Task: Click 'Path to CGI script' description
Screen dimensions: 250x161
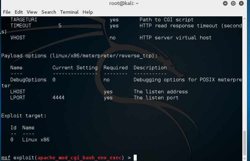Action: [x=166, y=20]
